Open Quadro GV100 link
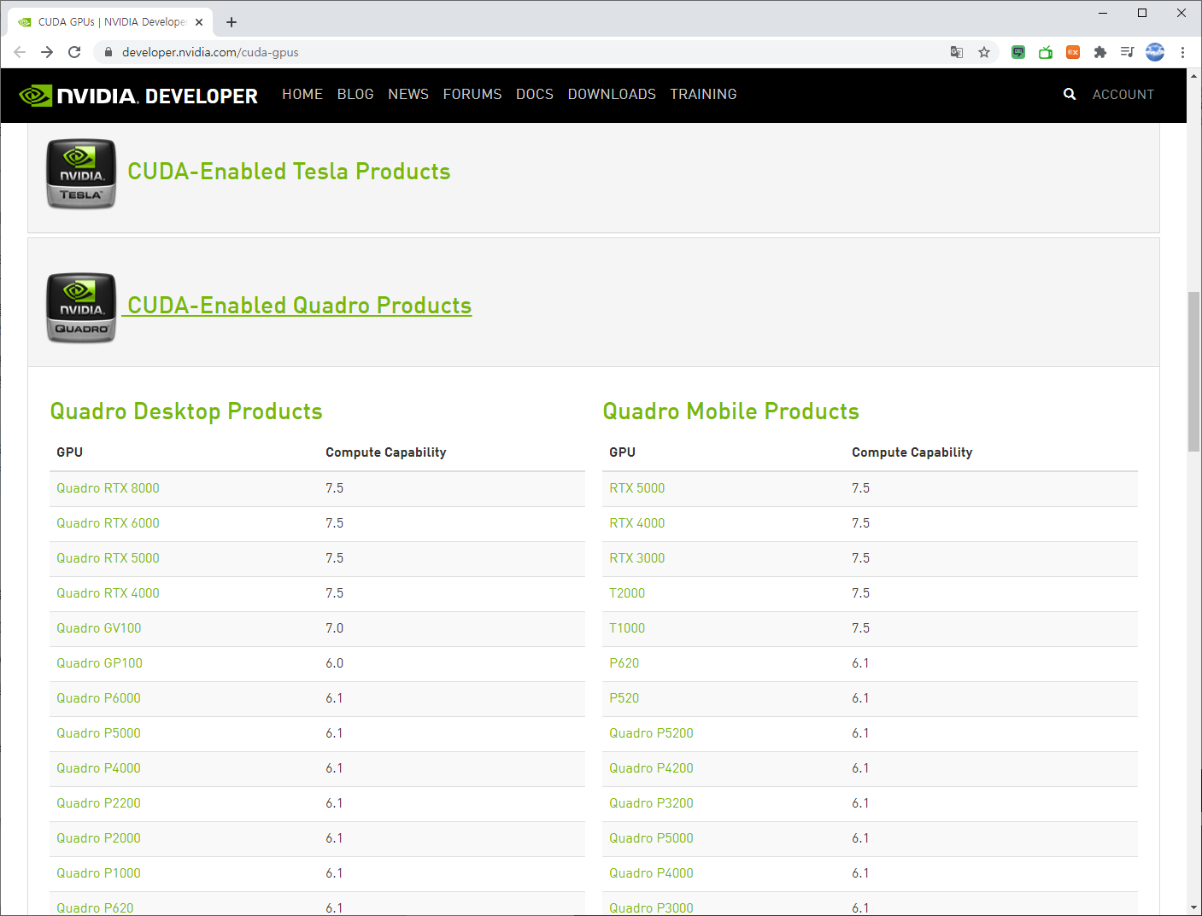Viewport: 1202px width, 916px height. click(x=99, y=628)
